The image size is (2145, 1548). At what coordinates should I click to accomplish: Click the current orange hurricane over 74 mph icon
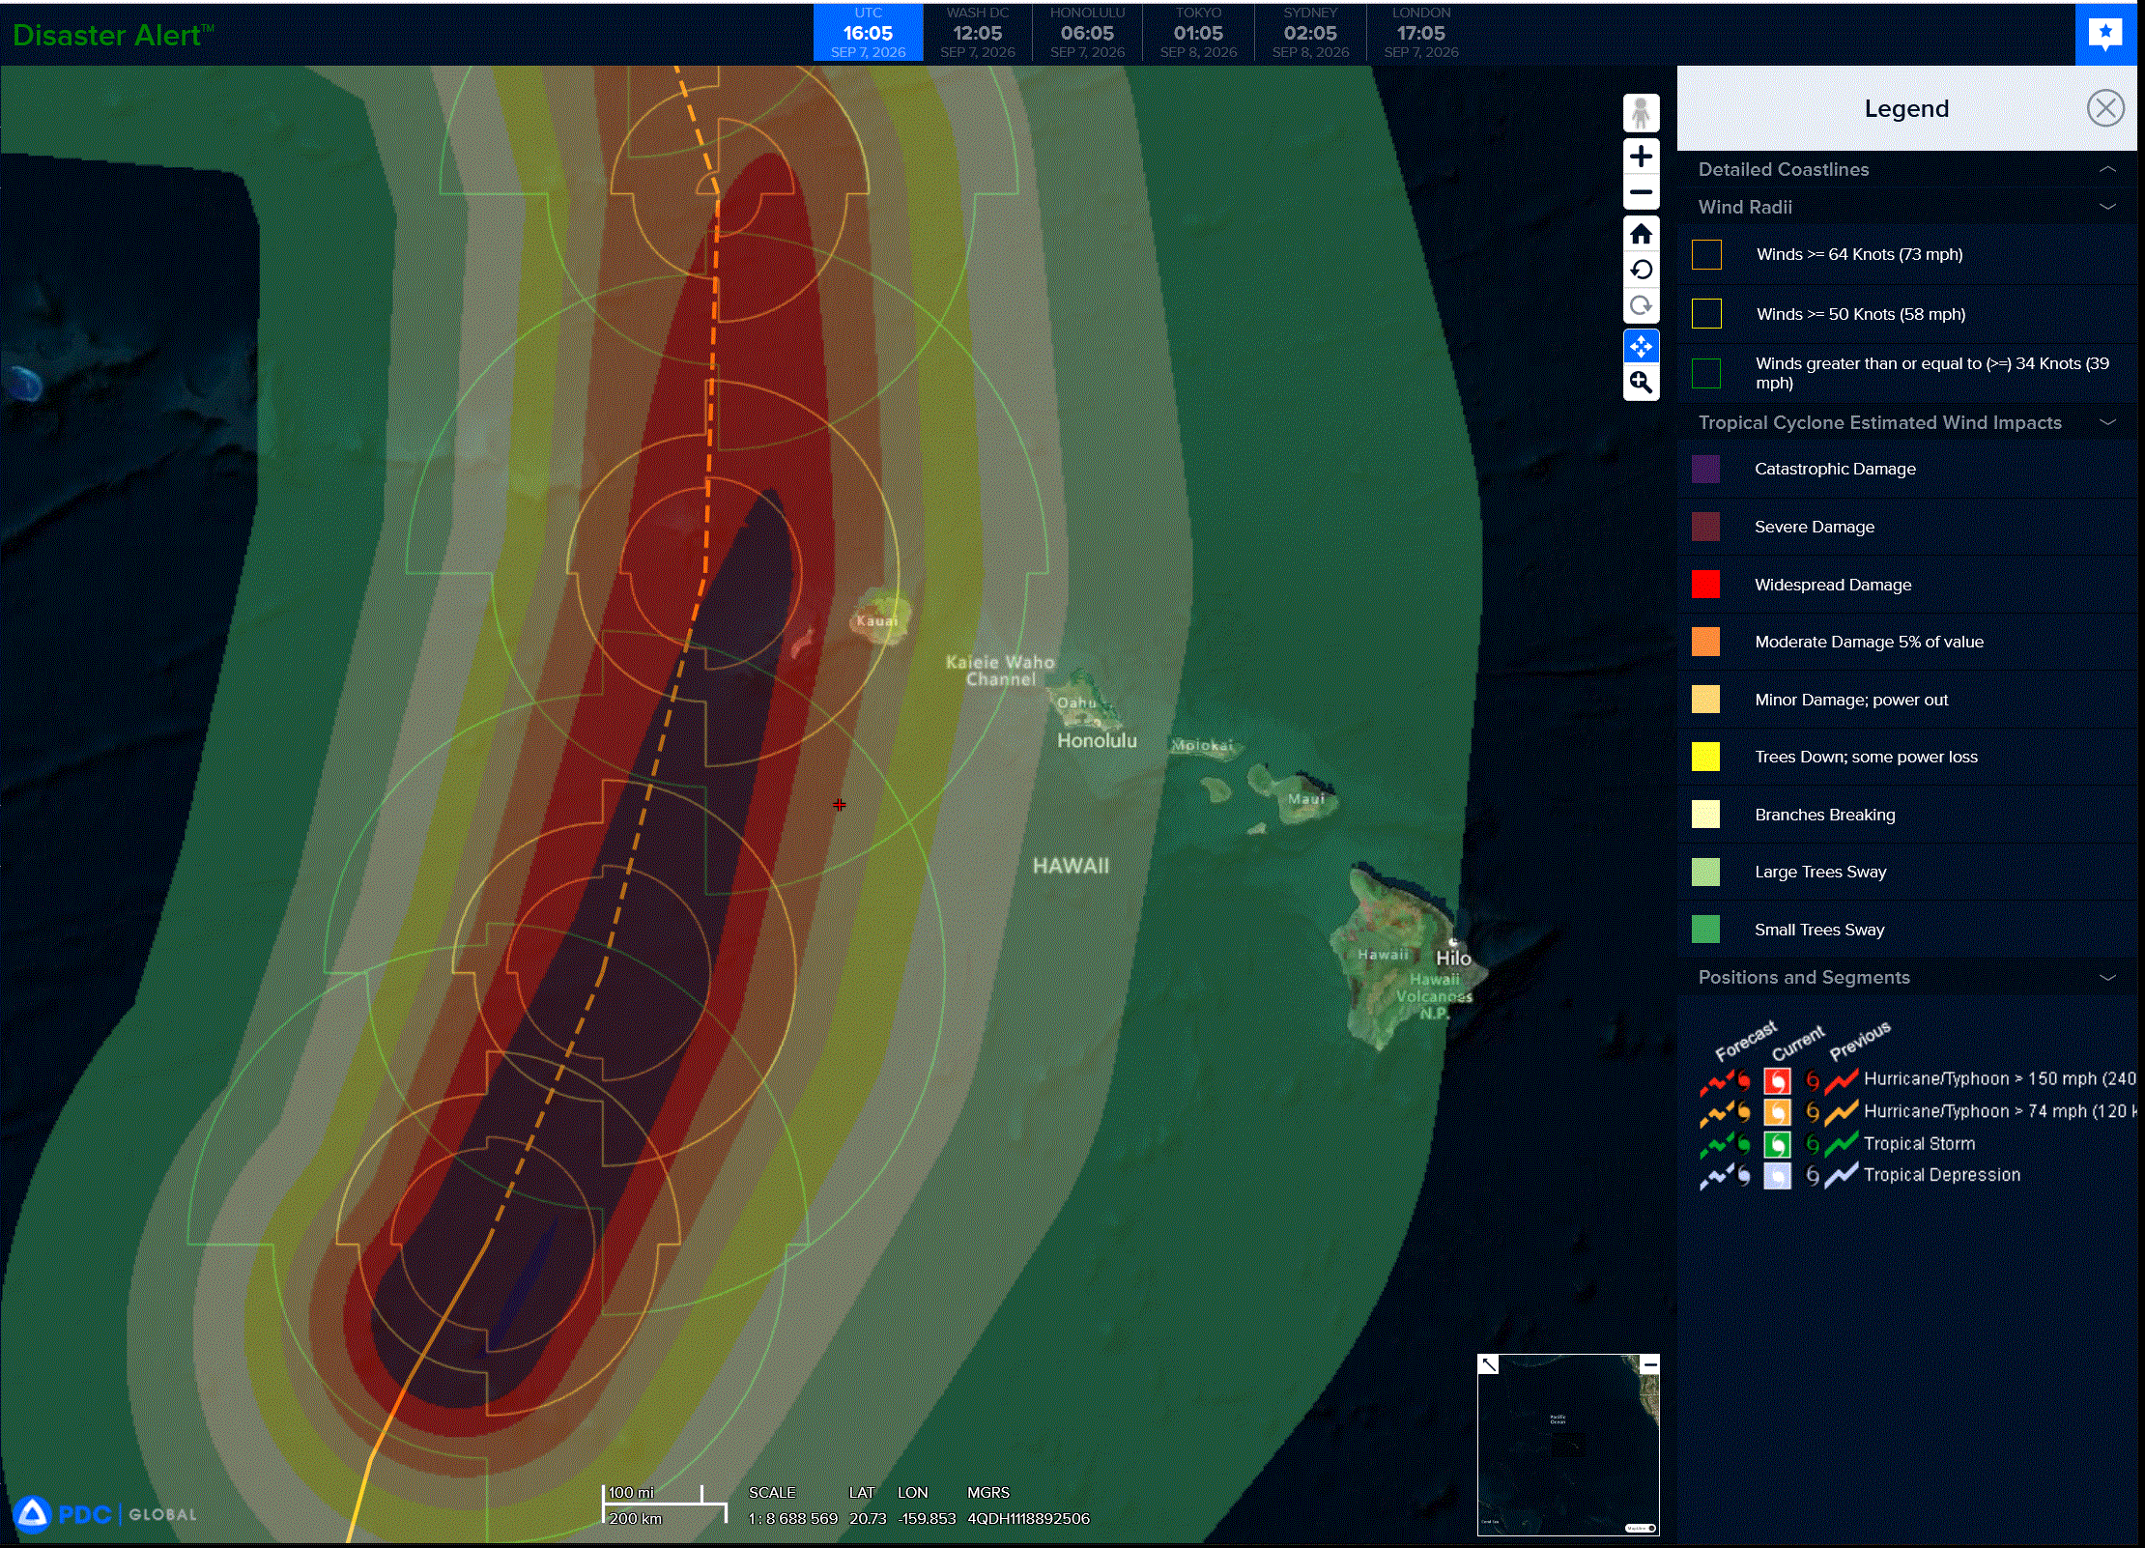1777,1112
